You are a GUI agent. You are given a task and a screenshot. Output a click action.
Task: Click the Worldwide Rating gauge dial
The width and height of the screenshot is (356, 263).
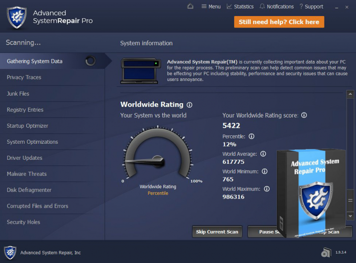[158, 153]
